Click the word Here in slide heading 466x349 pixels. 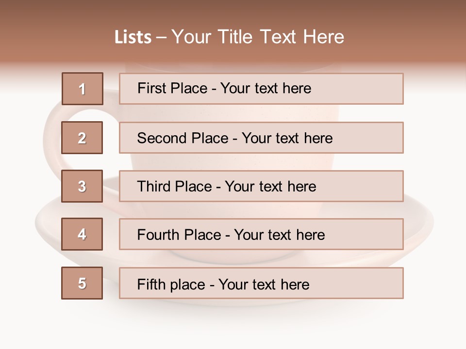pos(323,37)
